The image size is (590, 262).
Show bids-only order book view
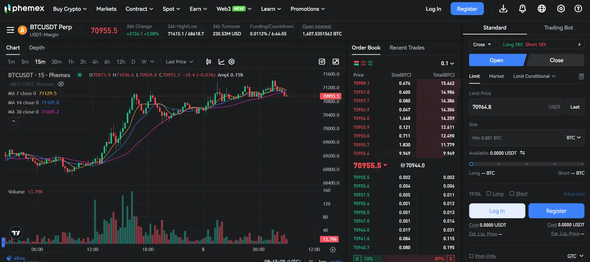click(x=370, y=63)
